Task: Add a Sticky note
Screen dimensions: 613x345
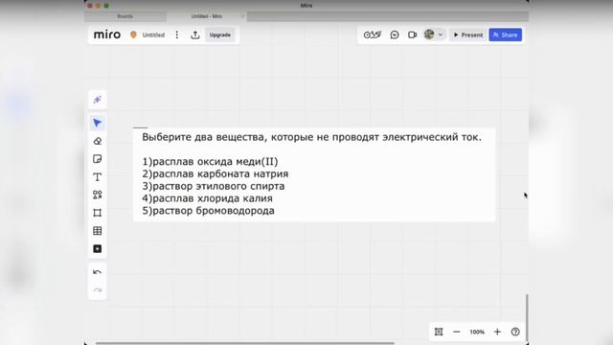Action: pyautogui.click(x=98, y=159)
